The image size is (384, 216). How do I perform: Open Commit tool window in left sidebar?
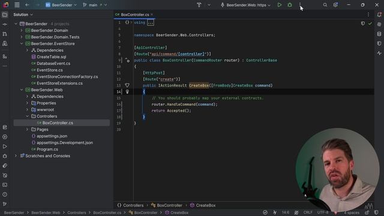click(5, 24)
